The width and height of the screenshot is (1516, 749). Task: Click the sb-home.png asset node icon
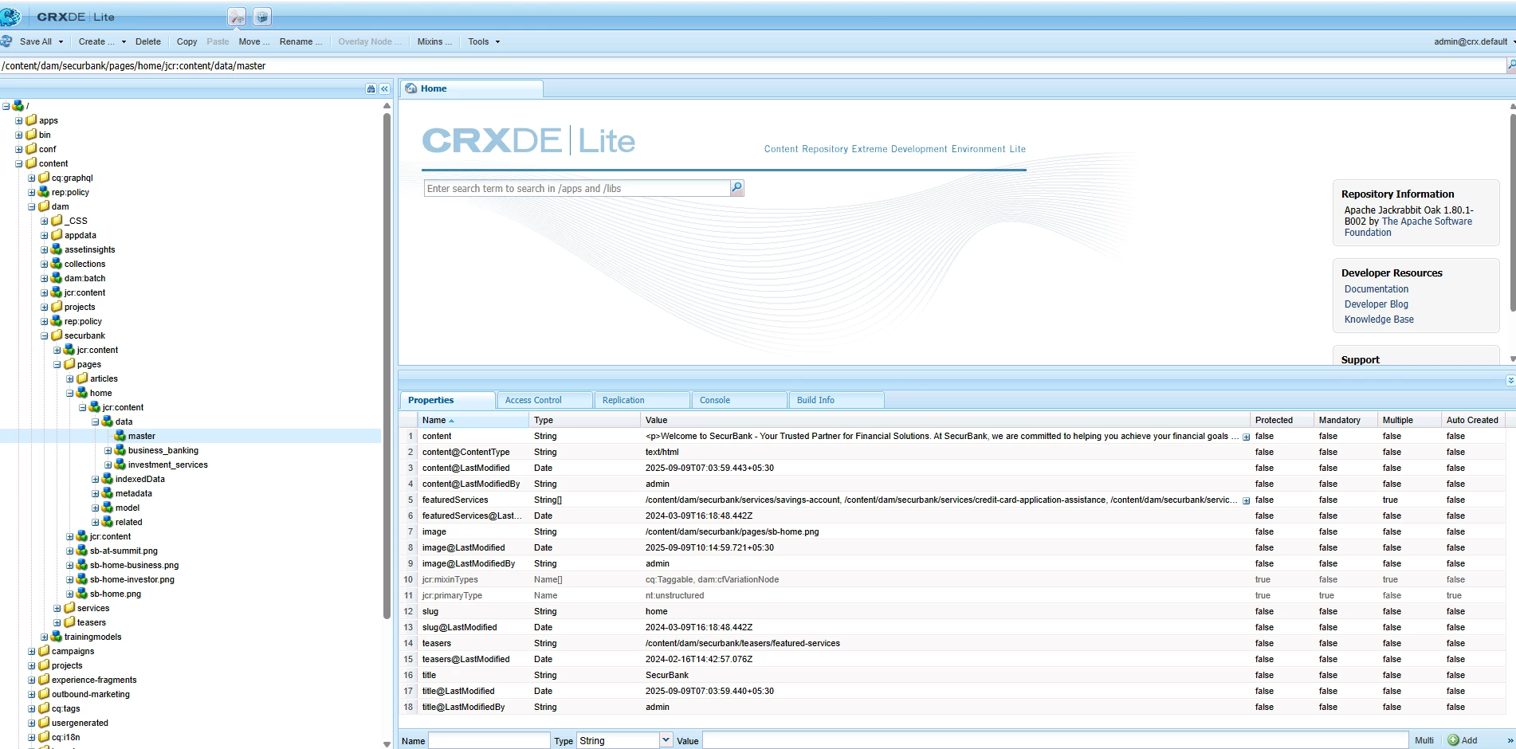[82, 594]
